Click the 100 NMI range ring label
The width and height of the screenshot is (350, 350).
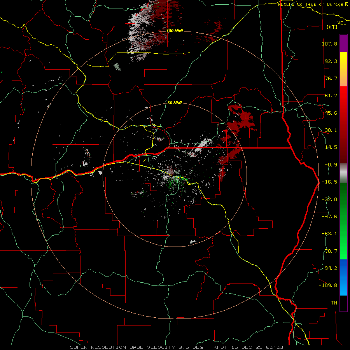point(175,31)
